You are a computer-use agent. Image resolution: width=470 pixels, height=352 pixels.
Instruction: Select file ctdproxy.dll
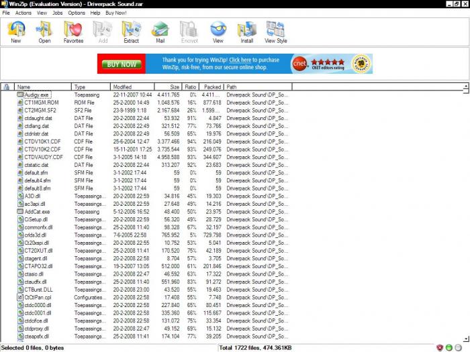36,329
